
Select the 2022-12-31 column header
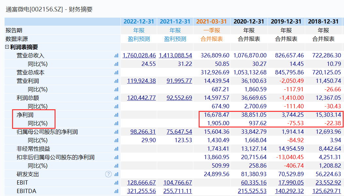(x=139, y=22)
